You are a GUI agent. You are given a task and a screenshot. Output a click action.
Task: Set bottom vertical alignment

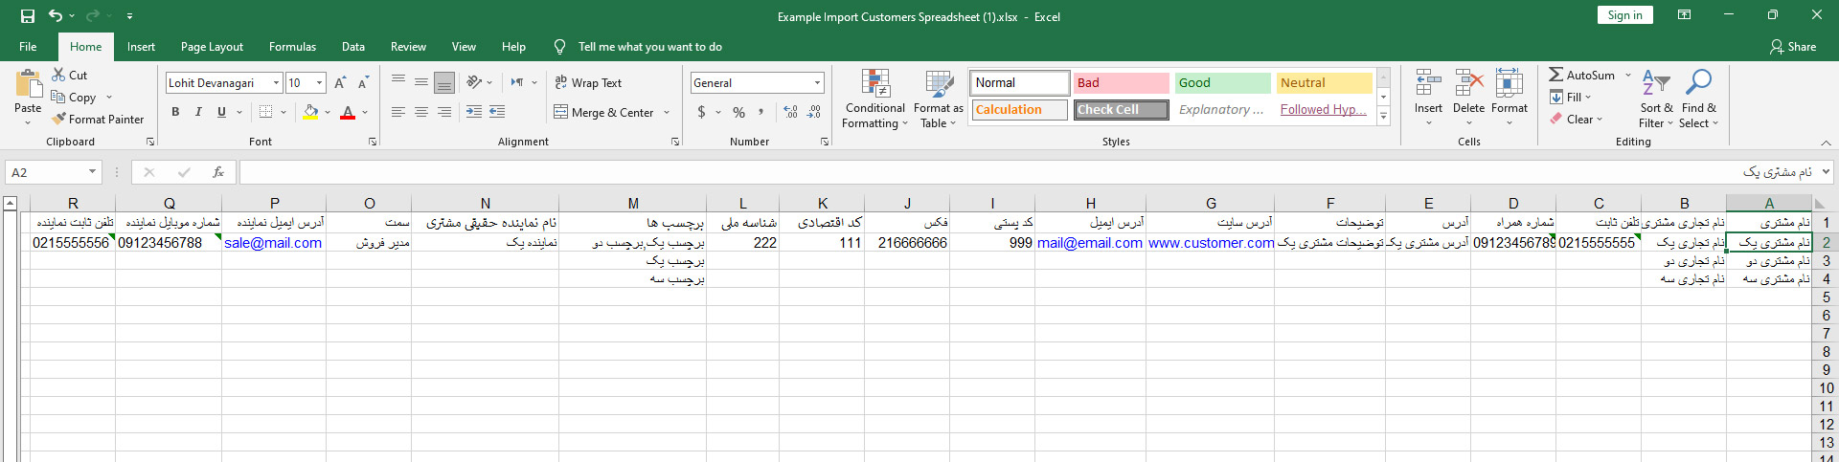coord(444,82)
